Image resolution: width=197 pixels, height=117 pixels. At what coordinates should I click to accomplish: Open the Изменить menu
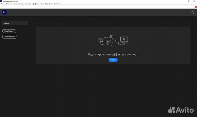coord(9,4)
